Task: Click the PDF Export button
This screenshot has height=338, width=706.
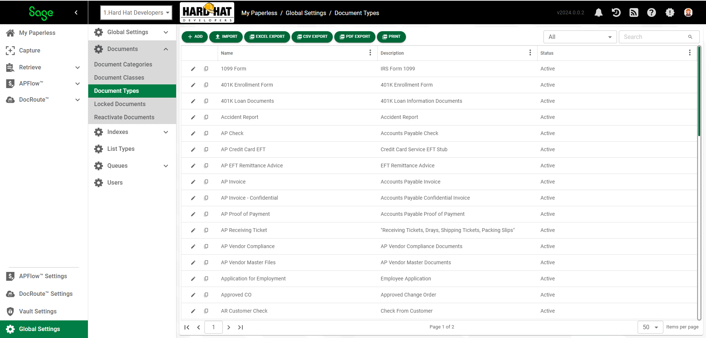Action: click(x=355, y=37)
